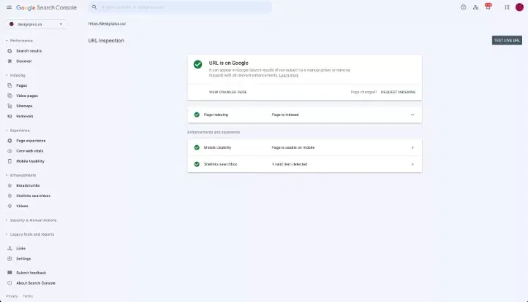528x302 pixels.
Task: Click the Discover asterisk icon
Action: tap(10, 61)
